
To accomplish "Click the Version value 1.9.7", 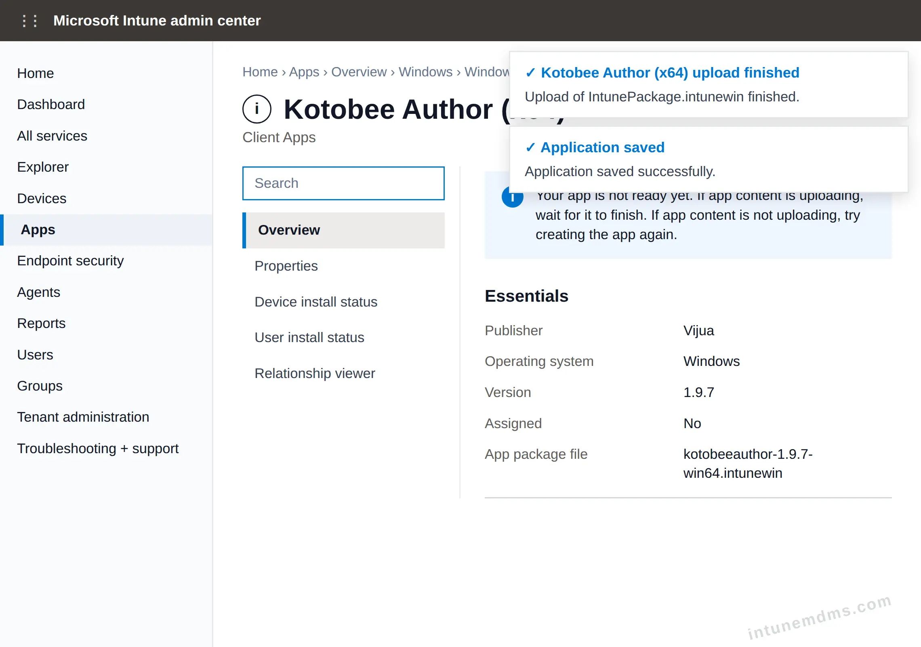I will 698,392.
